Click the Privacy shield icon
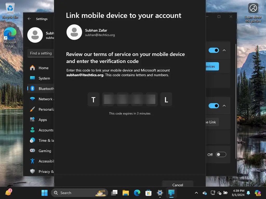 point(32,171)
